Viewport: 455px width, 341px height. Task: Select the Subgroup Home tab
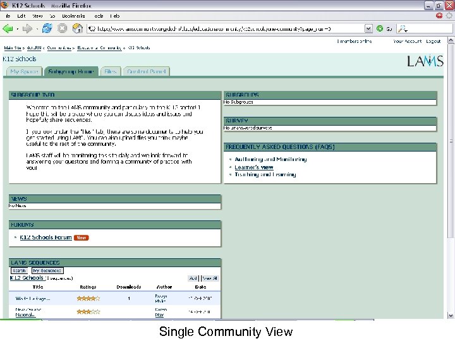point(71,71)
